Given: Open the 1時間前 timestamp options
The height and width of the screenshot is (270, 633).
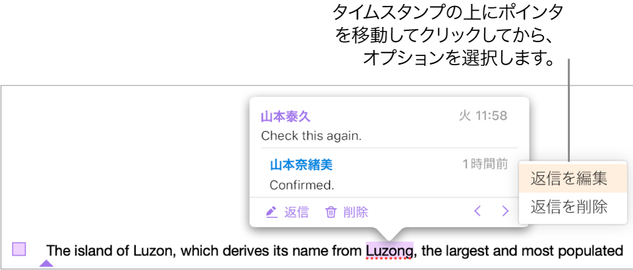Looking at the screenshot, I should click(485, 165).
